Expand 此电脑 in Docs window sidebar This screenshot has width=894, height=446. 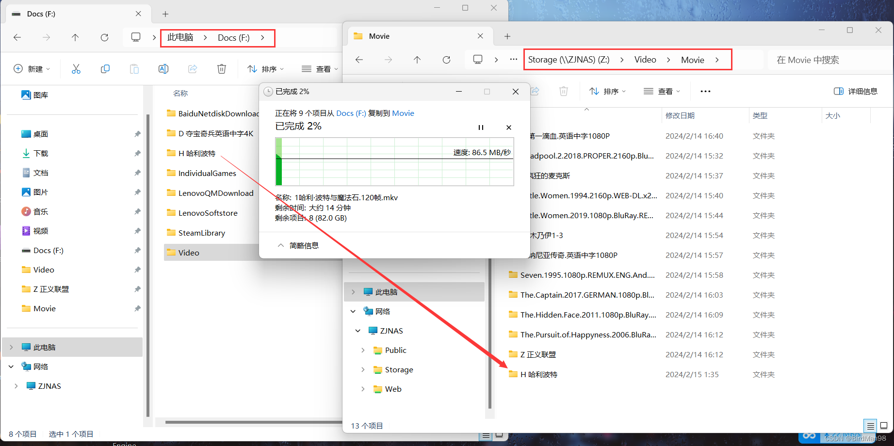[12, 347]
